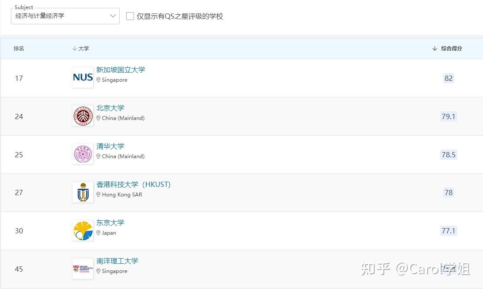
Task: Click rank number 25
Action: 19,155
